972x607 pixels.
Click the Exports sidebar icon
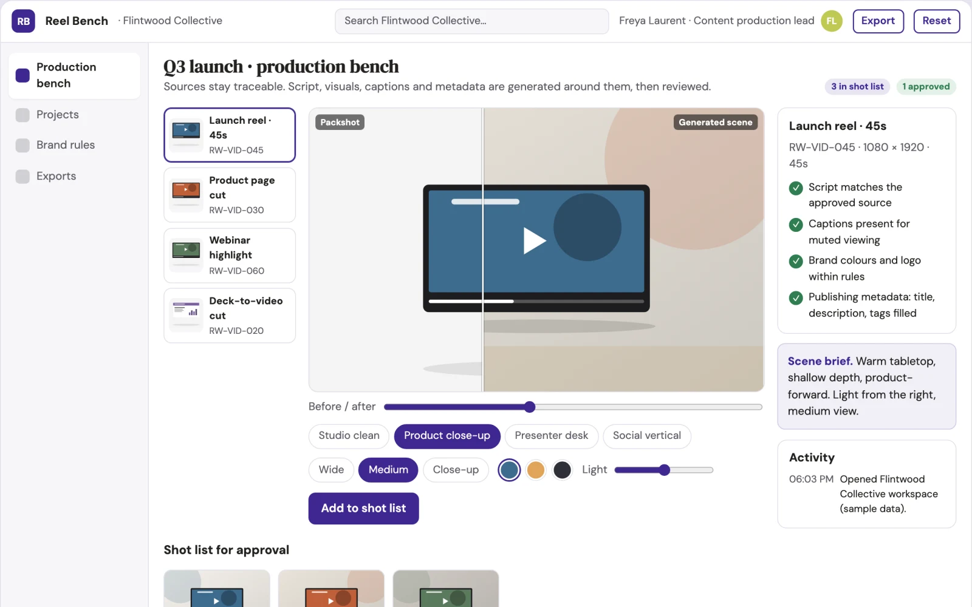22,176
